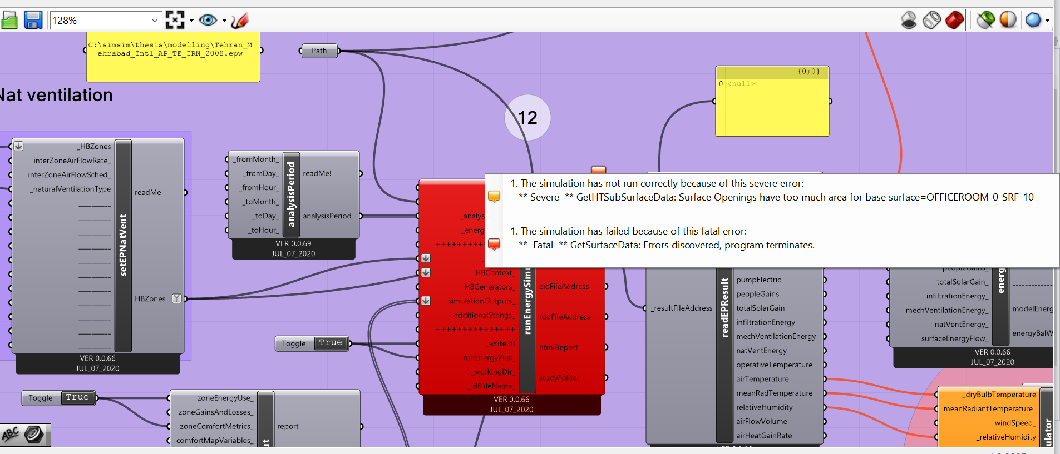The image size is (1060, 454).
Task: Open the Preview Mesh Quality dropdown arrow
Action: coord(1047,21)
